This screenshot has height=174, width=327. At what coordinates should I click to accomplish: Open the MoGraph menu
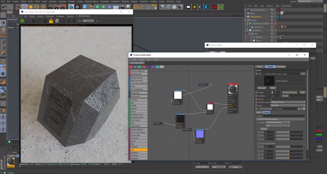[x=105, y=2]
